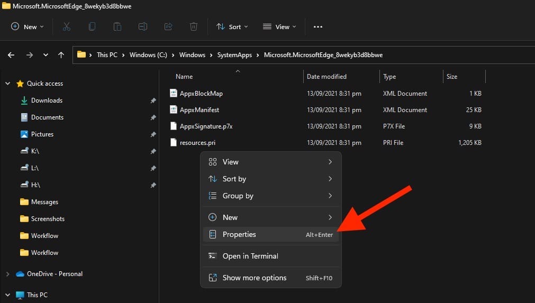This screenshot has width=535, height=303.
Task: Click the Copy icon in toolbar
Action: 92,26
